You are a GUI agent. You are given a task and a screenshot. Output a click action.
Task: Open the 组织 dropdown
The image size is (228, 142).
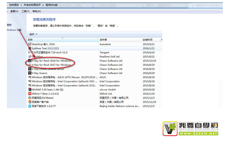33,34
